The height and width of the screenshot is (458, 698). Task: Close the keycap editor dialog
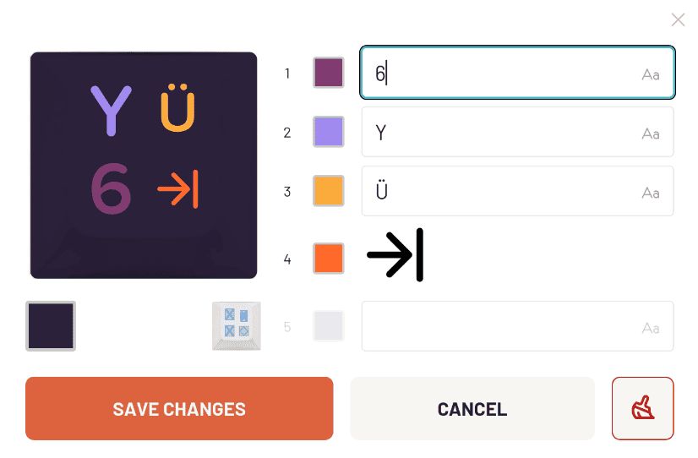(678, 19)
